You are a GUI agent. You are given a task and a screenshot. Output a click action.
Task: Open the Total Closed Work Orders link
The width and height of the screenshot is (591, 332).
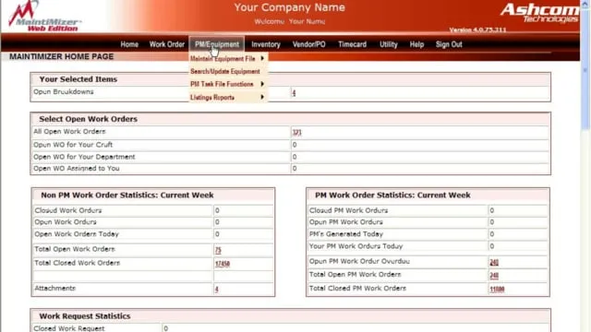pyautogui.click(x=223, y=264)
